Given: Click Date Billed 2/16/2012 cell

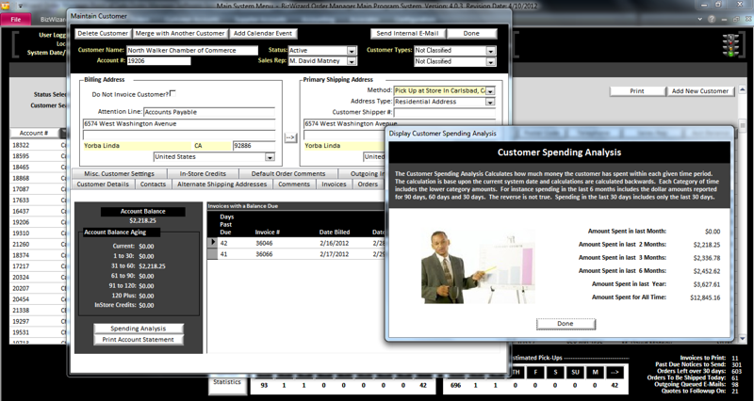Looking at the screenshot, I should pos(334,244).
